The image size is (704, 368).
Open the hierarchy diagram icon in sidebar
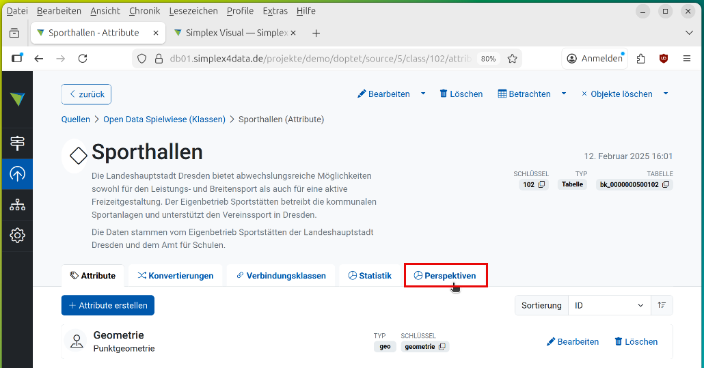click(x=17, y=205)
